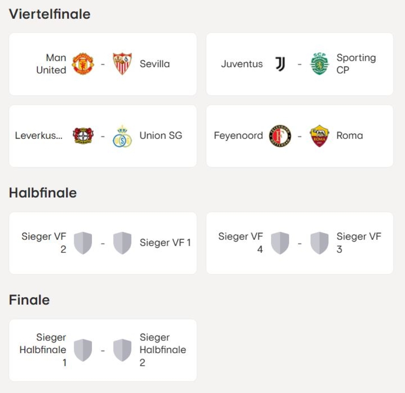This screenshot has width=405, height=393.
Task: Open the Man United vs Sevilla match card
Action: [x=103, y=64]
